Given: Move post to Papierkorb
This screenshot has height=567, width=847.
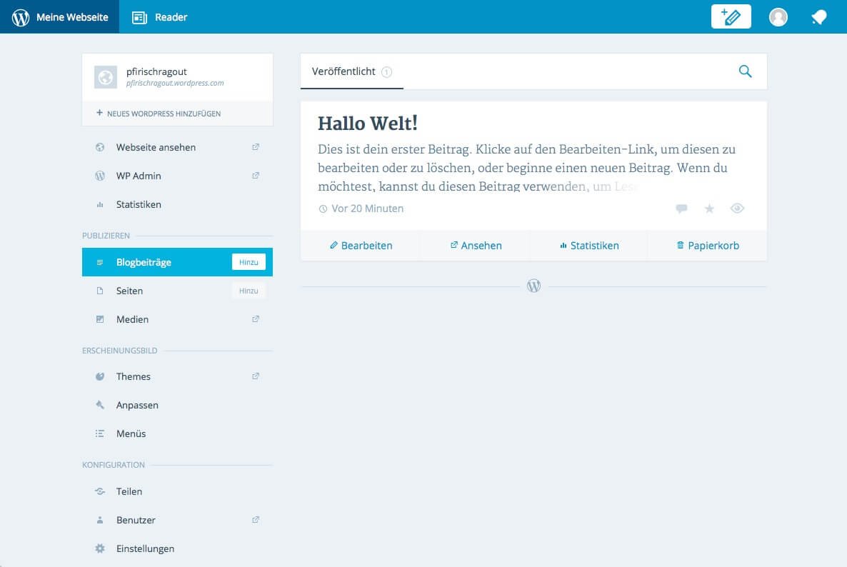Looking at the screenshot, I should tap(707, 246).
